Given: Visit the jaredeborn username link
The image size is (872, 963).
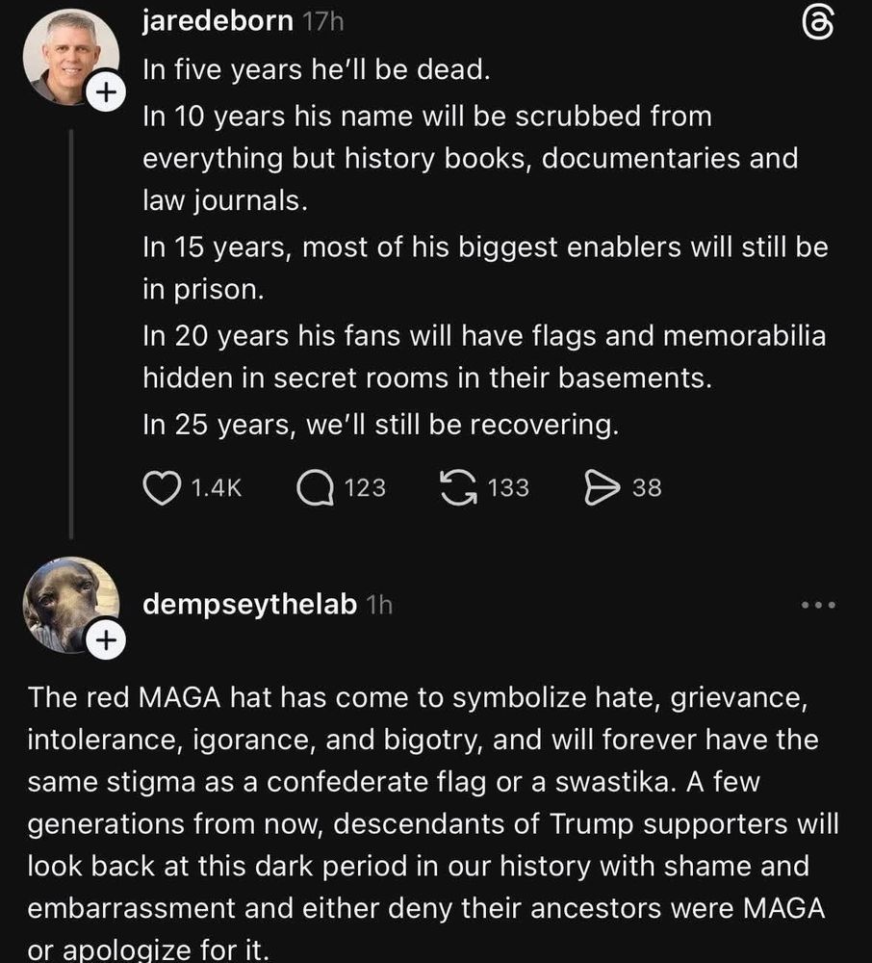Looking at the screenshot, I should click(x=218, y=21).
